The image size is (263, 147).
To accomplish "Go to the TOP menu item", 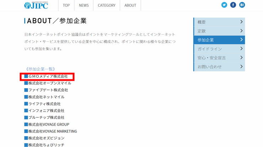I will [x=66, y=5].
